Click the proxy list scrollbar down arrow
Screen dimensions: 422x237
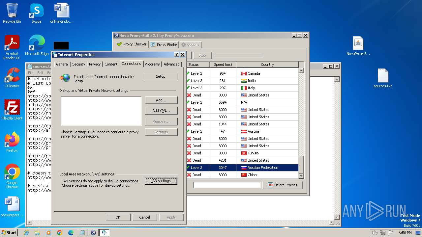301,176
